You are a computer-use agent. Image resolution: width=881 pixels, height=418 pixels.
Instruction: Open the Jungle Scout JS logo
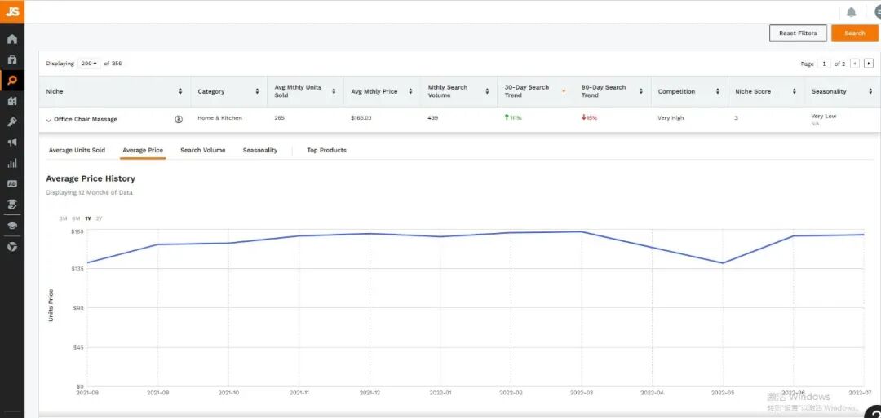coord(11,11)
